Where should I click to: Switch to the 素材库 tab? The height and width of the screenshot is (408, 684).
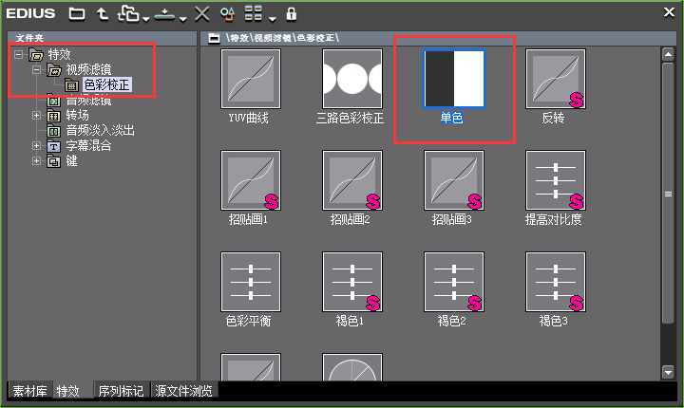tap(29, 391)
